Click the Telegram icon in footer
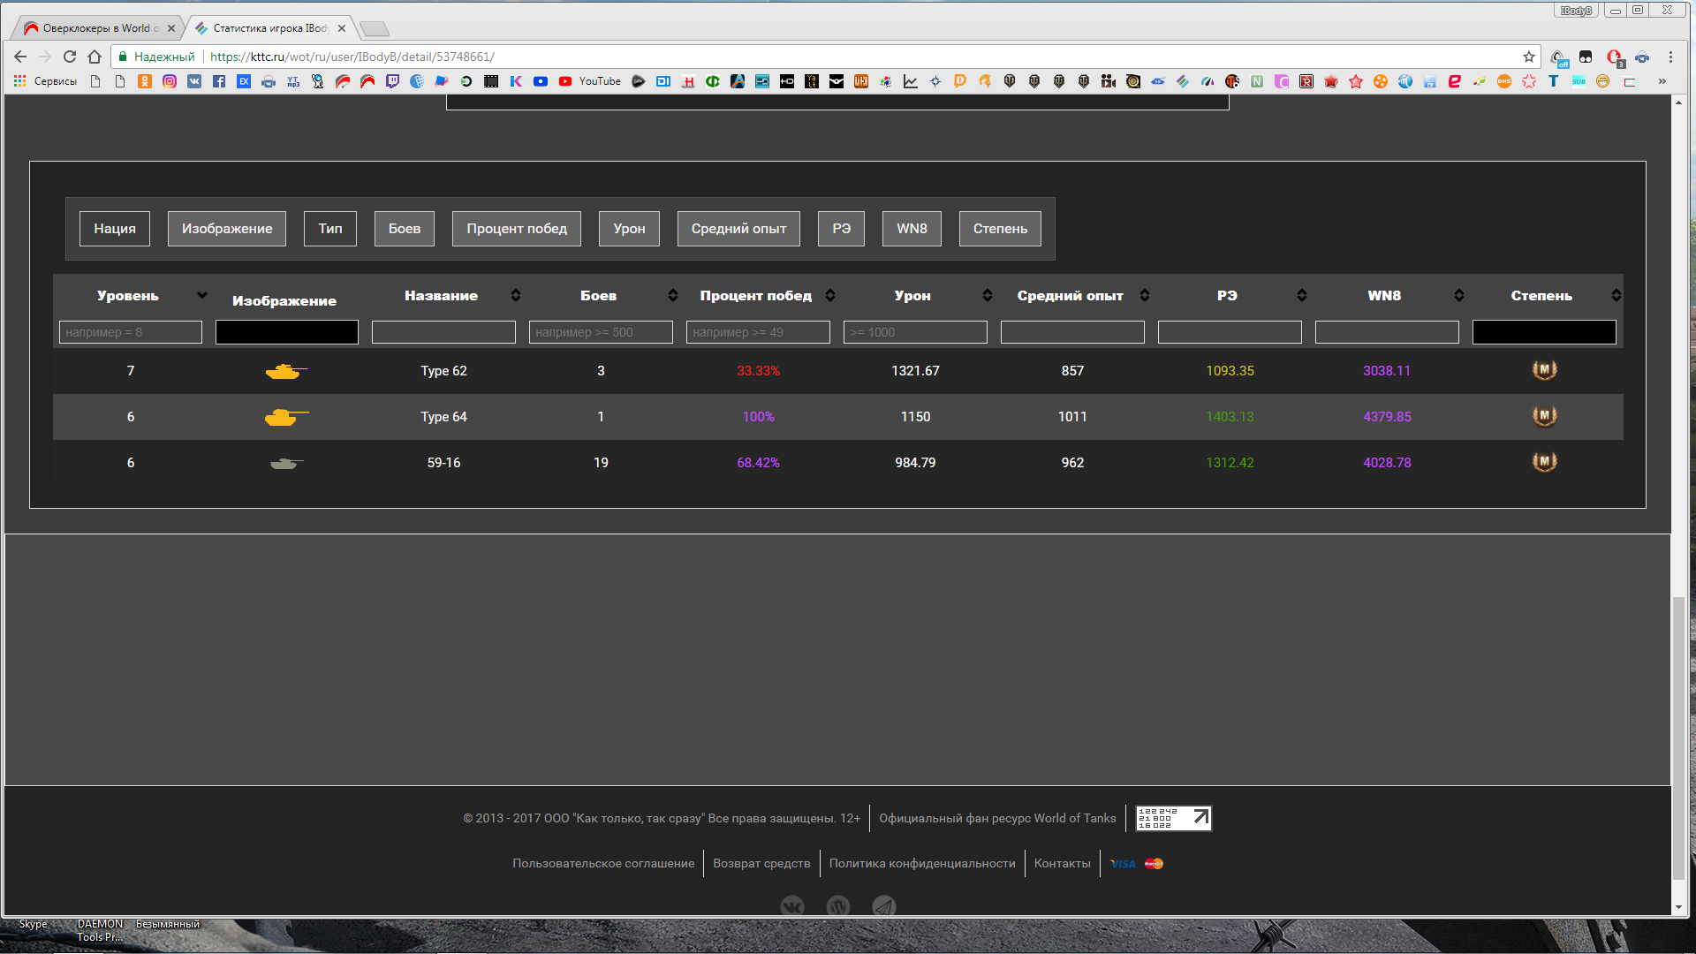 tap(883, 906)
